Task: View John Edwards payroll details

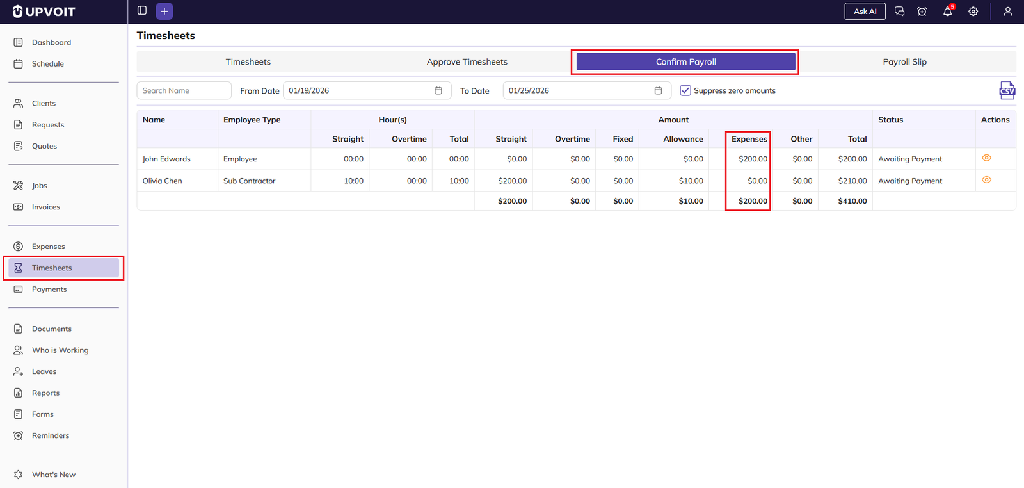Action: (986, 158)
